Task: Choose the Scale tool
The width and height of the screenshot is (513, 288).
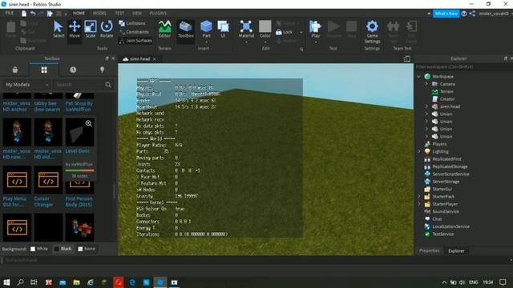Action: [91, 30]
